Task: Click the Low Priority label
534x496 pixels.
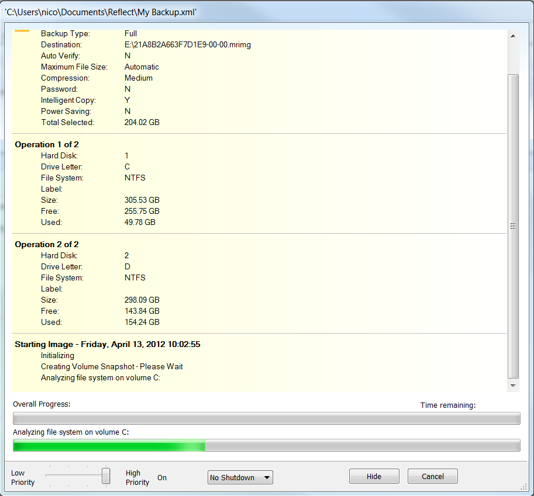Action: (x=23, y=478)
